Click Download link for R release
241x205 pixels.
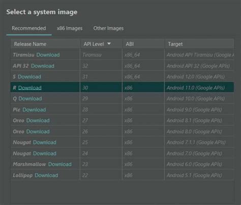coord(30,88)
